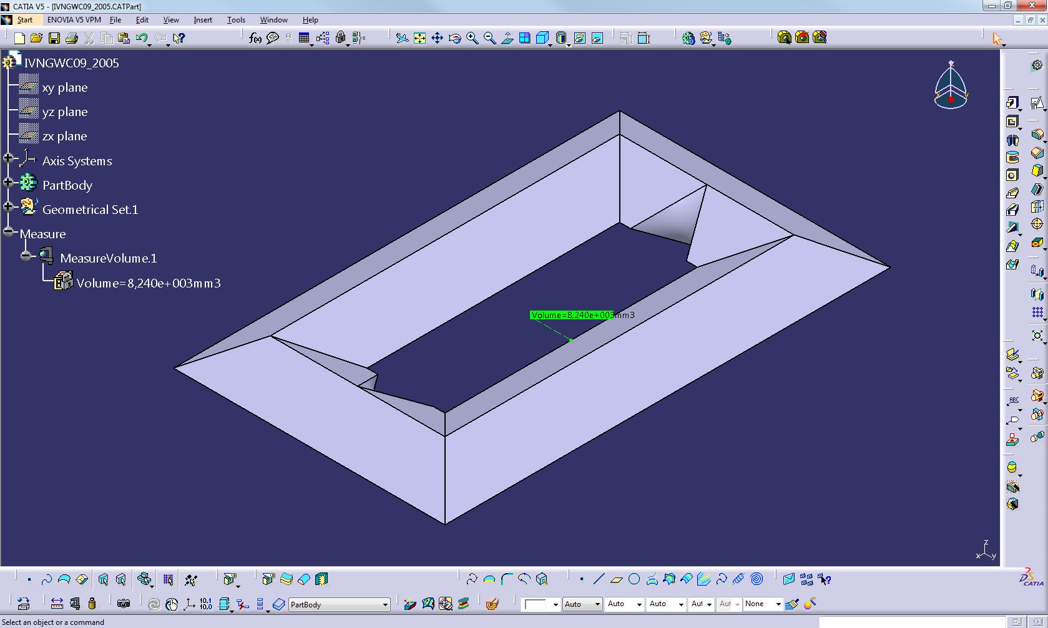Viewport: 1048px width, 628px height.
Task: Open the PartBody body selector dropdown
Action: [385, 604]
